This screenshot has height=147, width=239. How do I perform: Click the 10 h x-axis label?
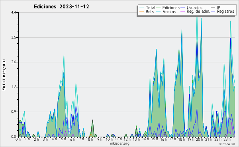tap(109, 139)
